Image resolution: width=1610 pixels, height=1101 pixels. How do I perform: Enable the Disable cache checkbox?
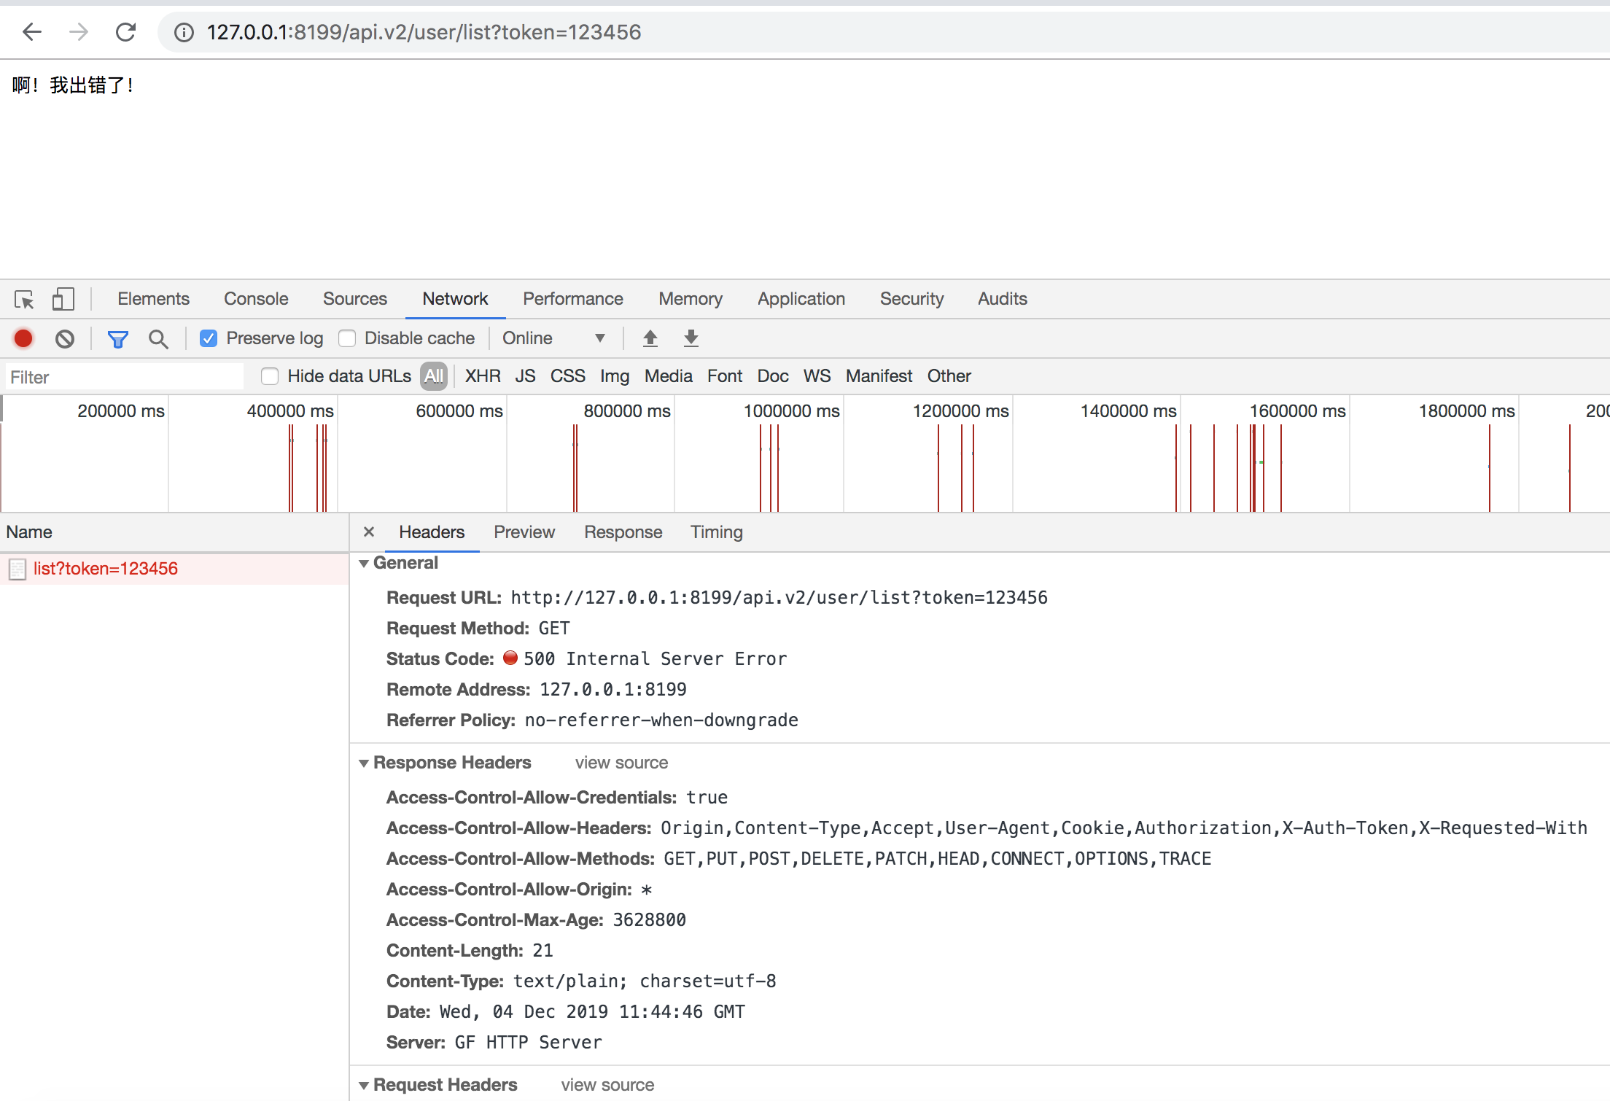[347, 338]
